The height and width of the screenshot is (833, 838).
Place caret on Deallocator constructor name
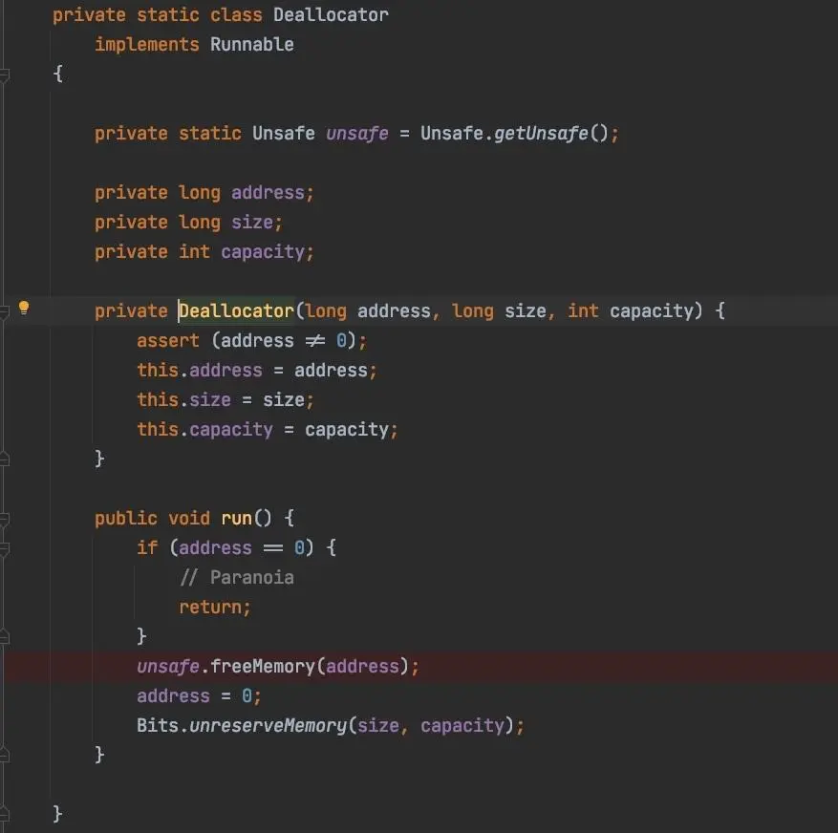click(236, 311)
